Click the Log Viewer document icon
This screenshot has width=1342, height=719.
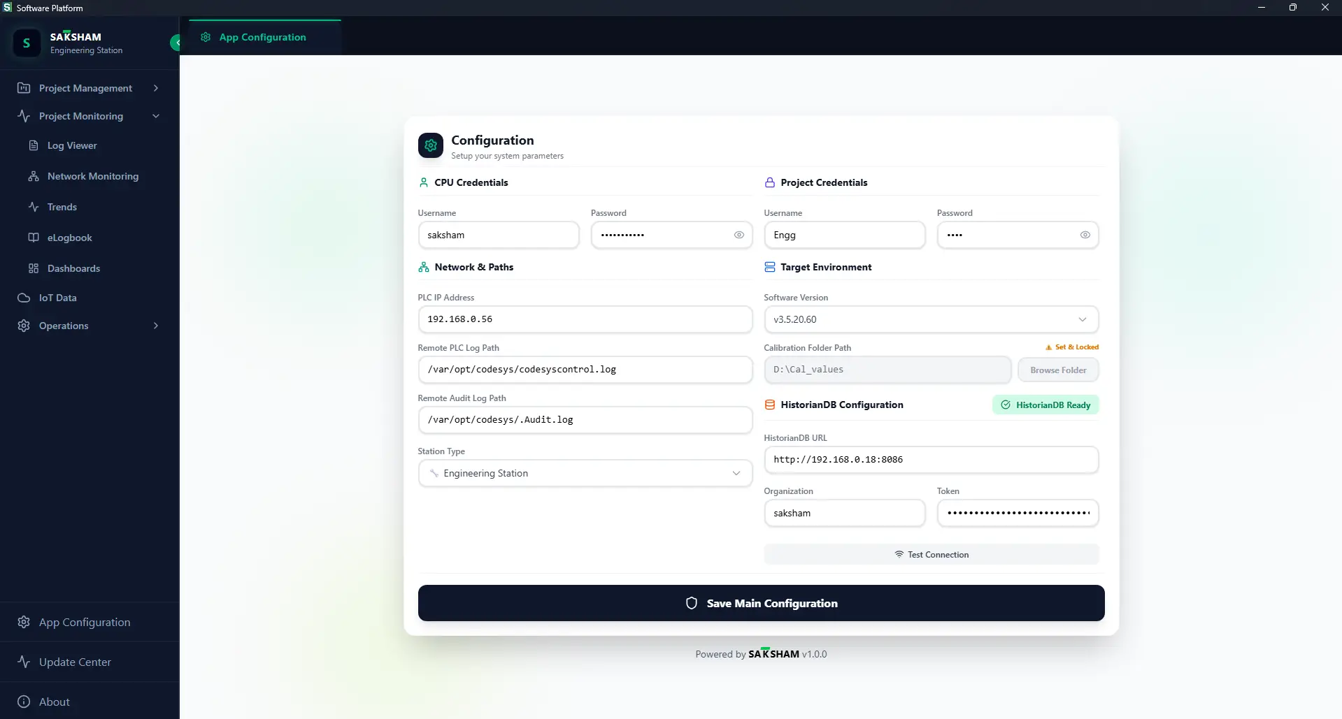(x=34, y=145)
